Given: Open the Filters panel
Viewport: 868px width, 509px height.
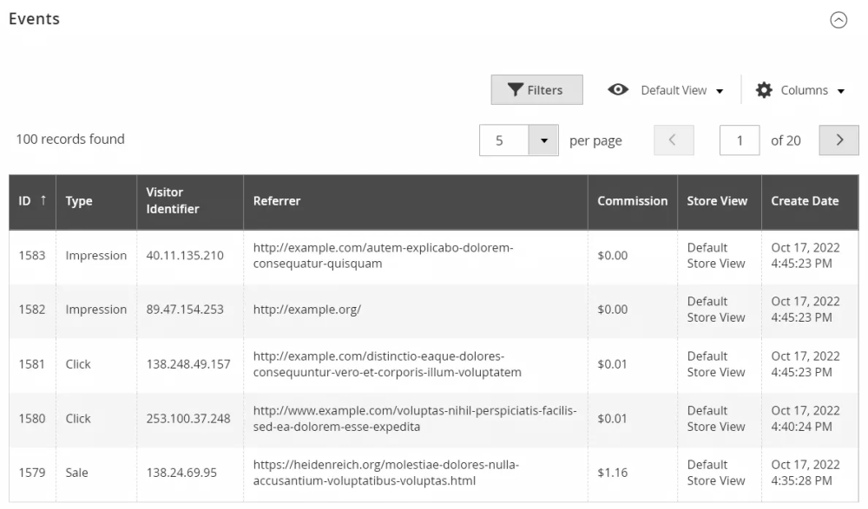Looking at the screenshot, I should tap(536, 90).
